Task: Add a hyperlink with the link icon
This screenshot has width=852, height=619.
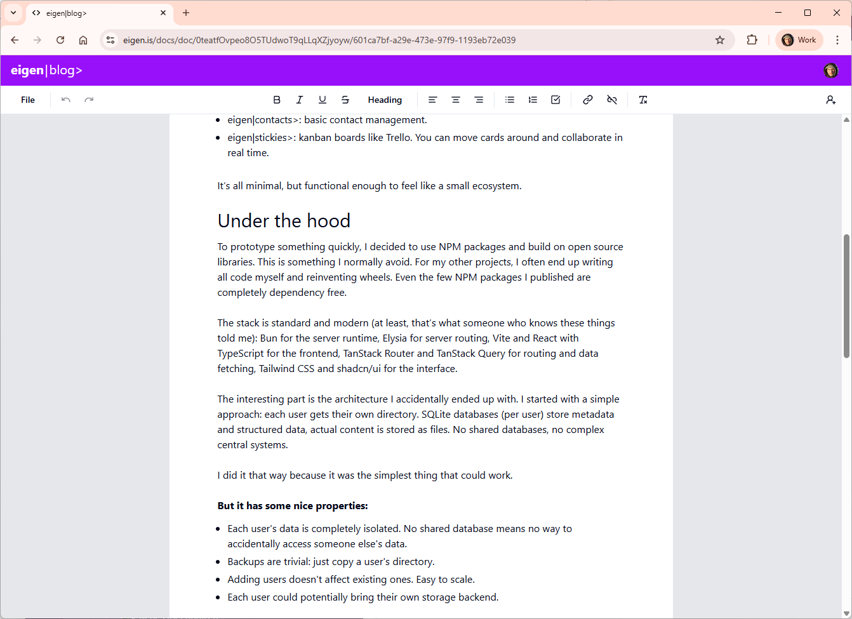Action: coord(588,100)
